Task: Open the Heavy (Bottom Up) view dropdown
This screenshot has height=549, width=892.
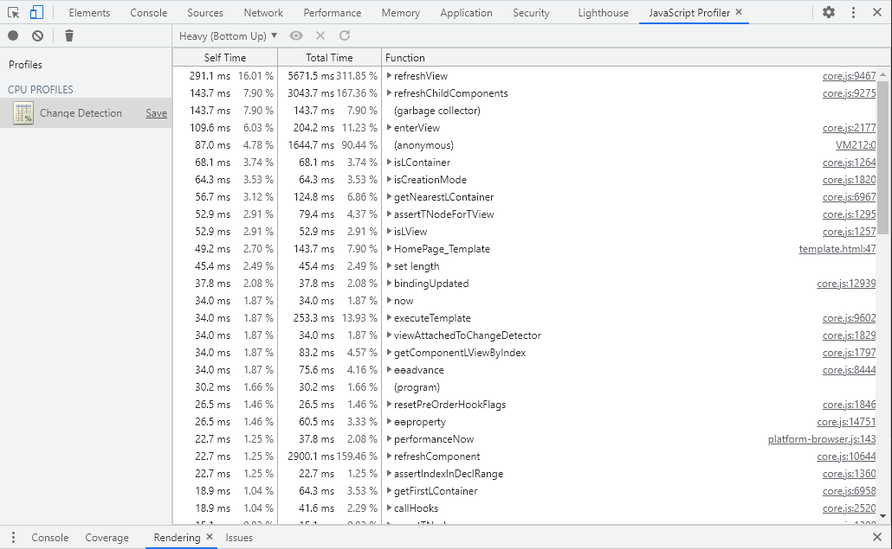Action: [x=226, y=36]
